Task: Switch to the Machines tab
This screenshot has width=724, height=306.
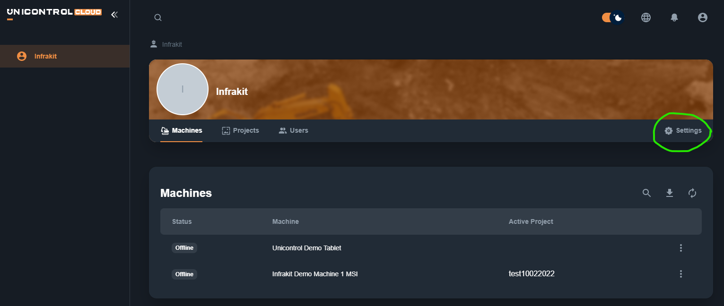Action: click(x=182, y=130)
